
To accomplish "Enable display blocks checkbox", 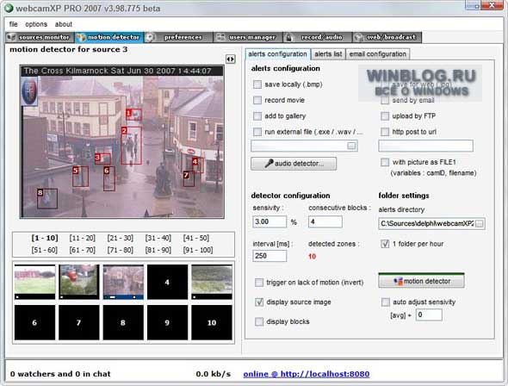I will (259, 321).
